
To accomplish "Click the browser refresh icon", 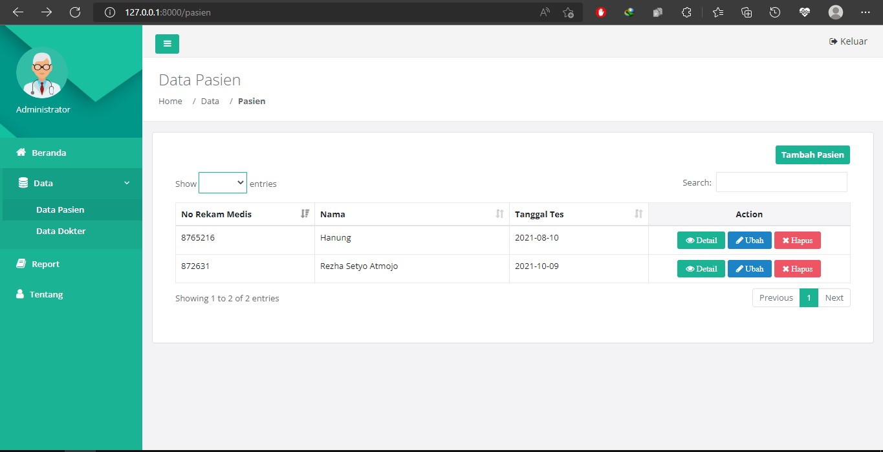I will click(75, 12).
